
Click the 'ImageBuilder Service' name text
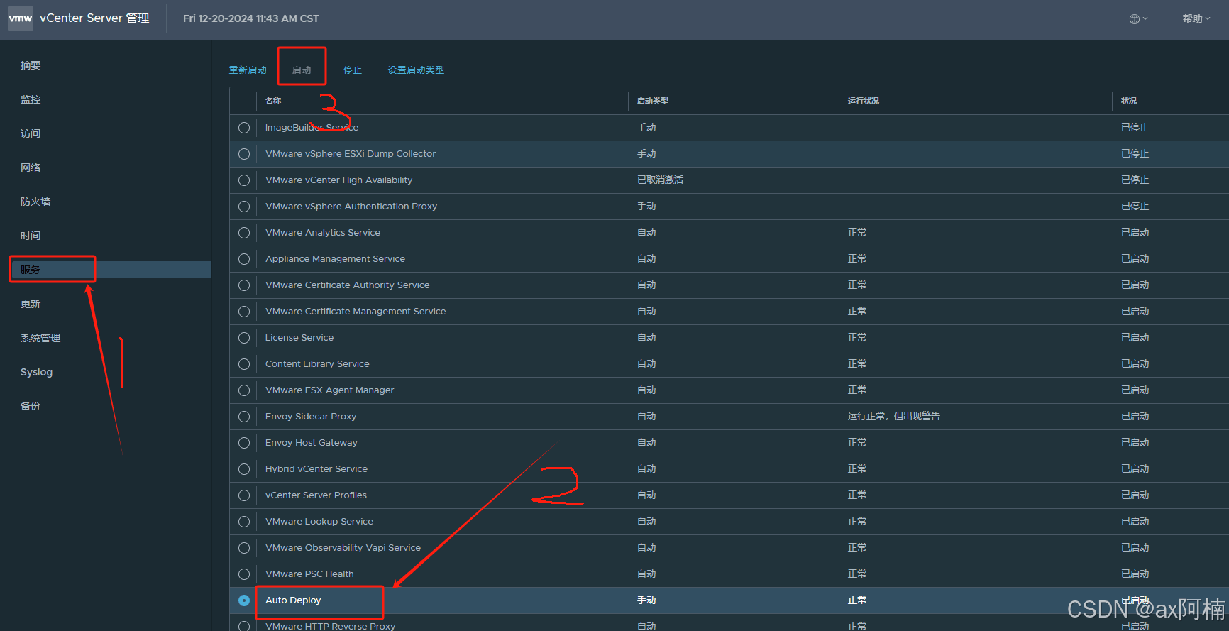312,128
